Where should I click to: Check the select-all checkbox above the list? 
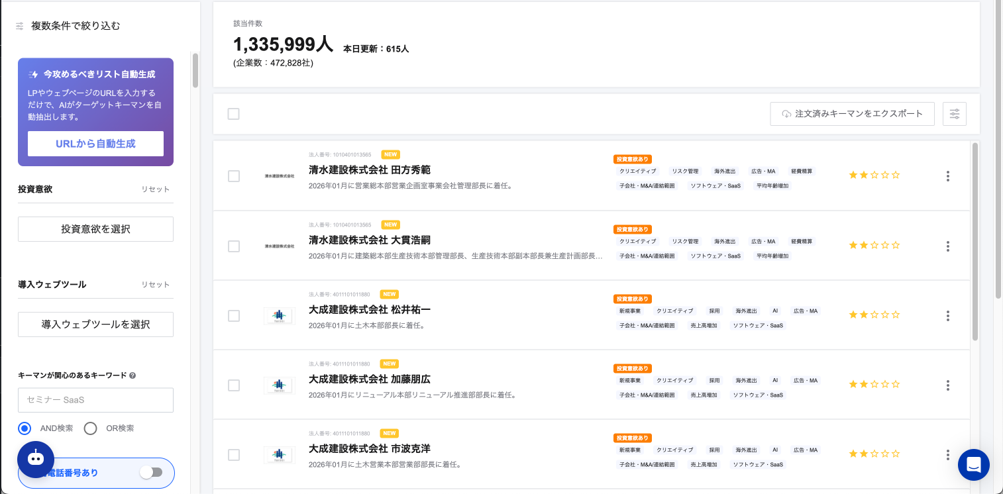[233, 114]
